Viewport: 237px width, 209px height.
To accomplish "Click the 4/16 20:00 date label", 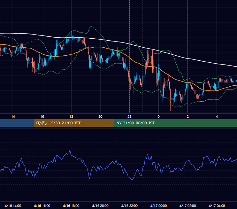I will click(x=100, y=206).
